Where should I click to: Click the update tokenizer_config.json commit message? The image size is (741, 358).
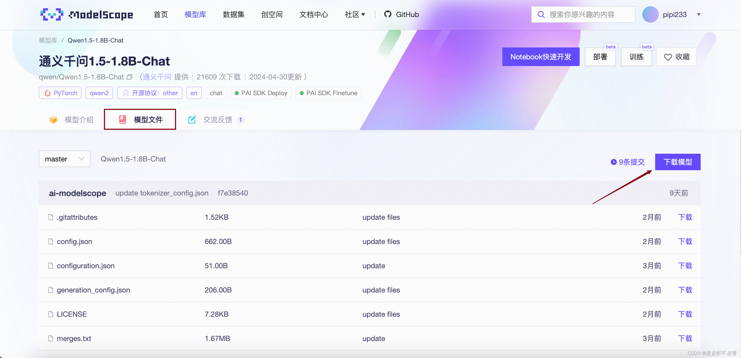point(162,193)
